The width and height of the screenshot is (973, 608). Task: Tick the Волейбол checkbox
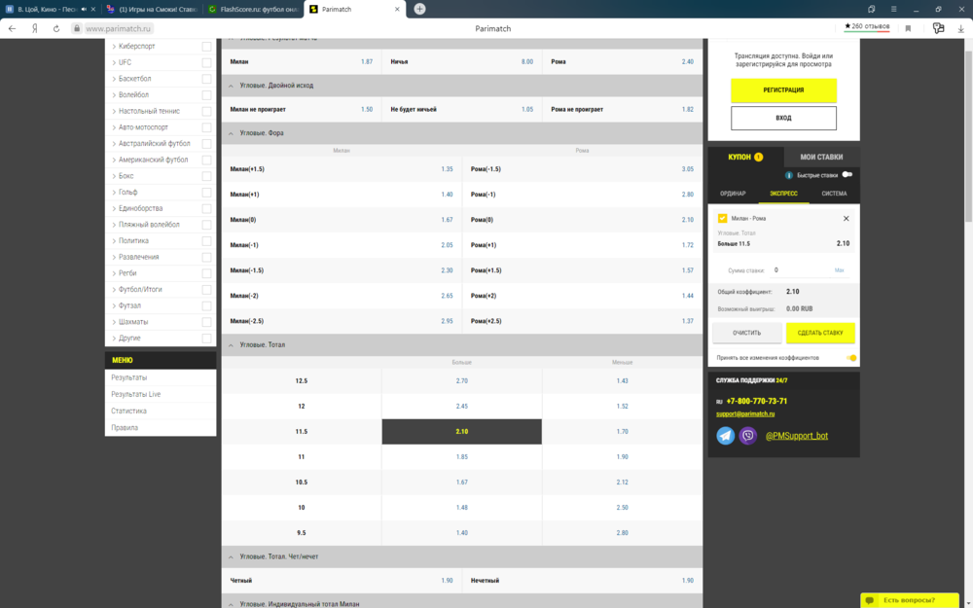[206, 95]
